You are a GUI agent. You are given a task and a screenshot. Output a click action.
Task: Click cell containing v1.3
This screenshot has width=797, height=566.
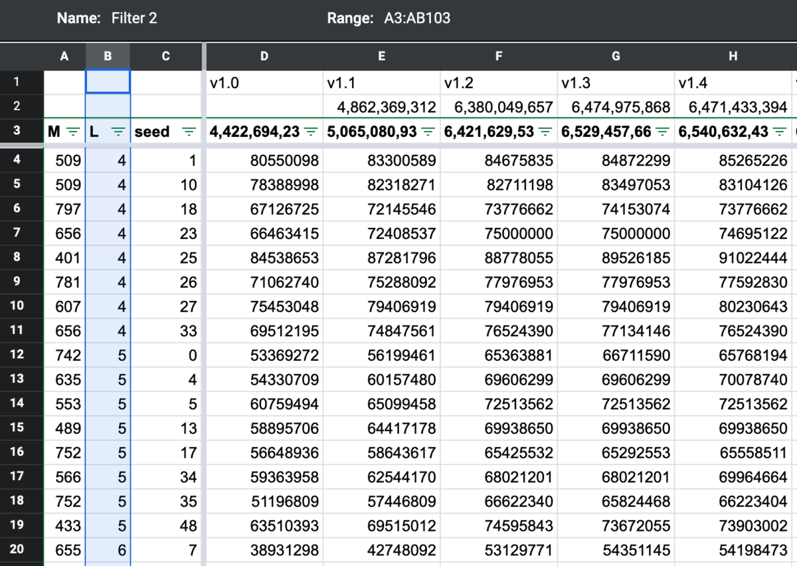[616, 83]
